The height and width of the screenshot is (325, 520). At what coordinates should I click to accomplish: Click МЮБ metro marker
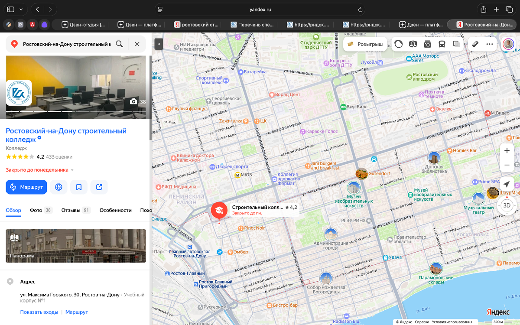tap(238, 175)
